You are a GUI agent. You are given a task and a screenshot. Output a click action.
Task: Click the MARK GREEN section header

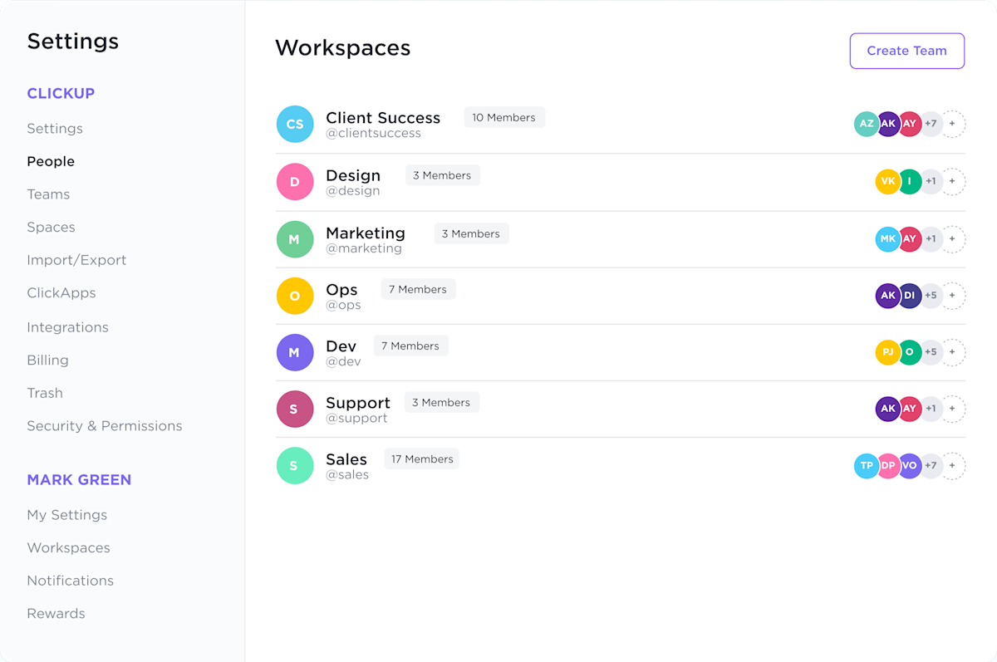(79, 480)
